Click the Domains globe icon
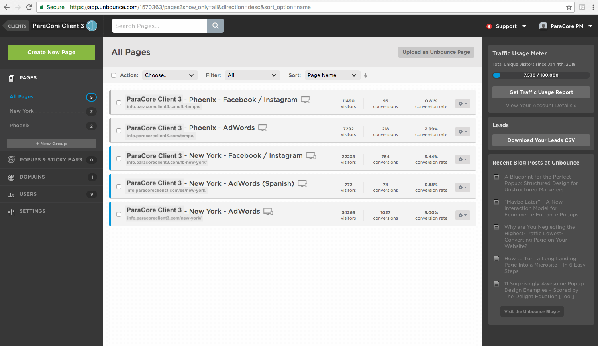This screenshot has width=598, height=346. click(x=11, y=177)
